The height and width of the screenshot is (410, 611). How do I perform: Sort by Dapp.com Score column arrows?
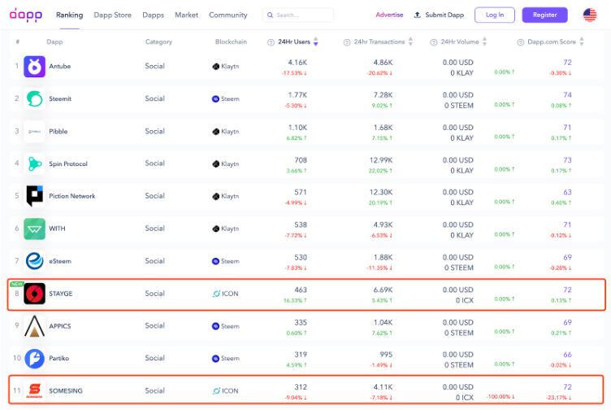pyautogui.click(x=582, y=41)
